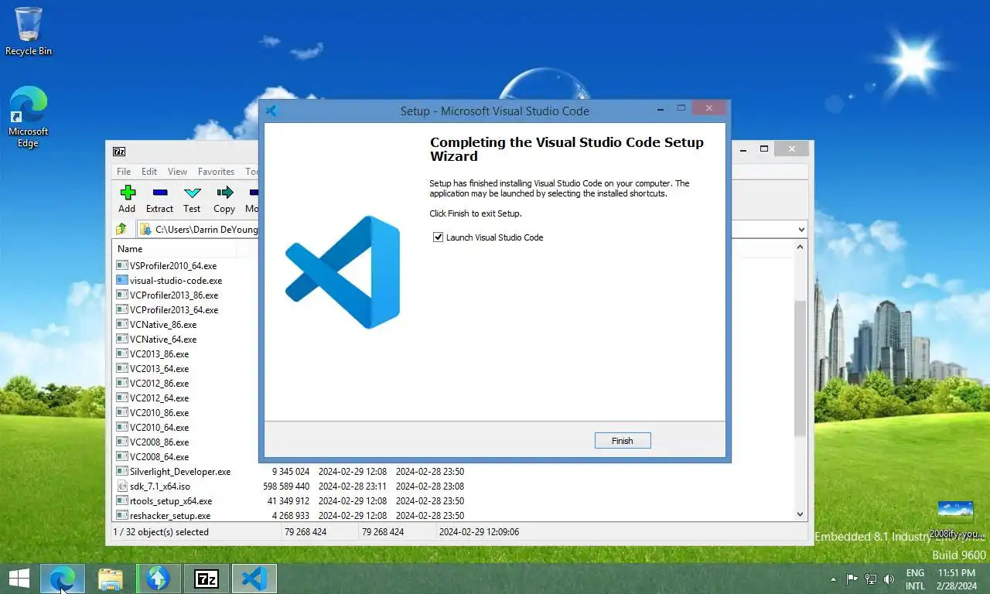Select visual-studio-code.exe in the file list
This screenshot has height=594, width=990.
pyautogui.click(x=176, y=281)
